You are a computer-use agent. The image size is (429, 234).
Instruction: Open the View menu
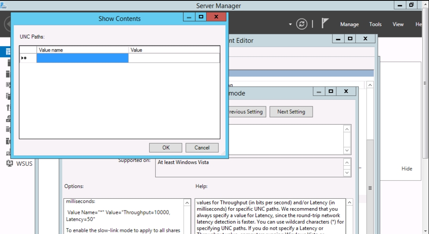(398, 24)
